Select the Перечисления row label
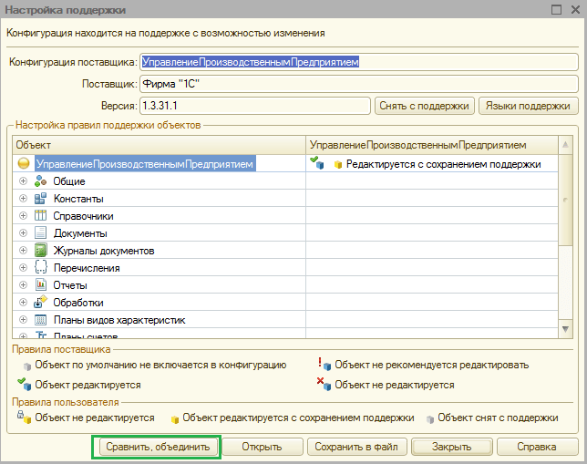 87,268
